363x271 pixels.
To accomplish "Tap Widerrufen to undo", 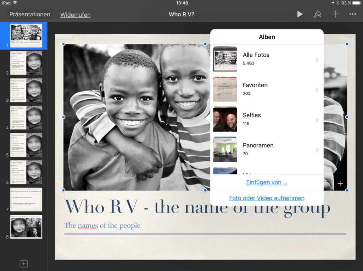I will click(x=76, y=15).
